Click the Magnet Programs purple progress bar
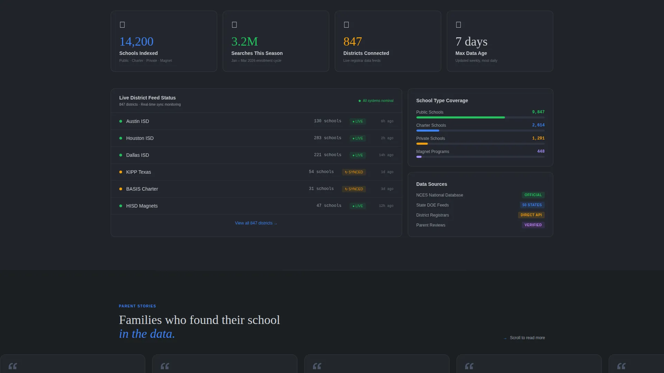664x373 pixels. click(x=419, y=157)
